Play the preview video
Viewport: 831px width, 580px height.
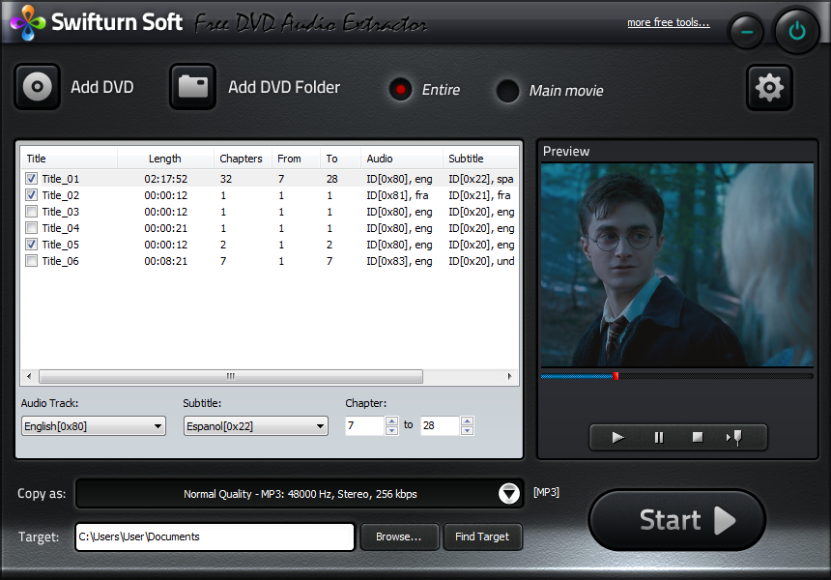coord(618,437)
